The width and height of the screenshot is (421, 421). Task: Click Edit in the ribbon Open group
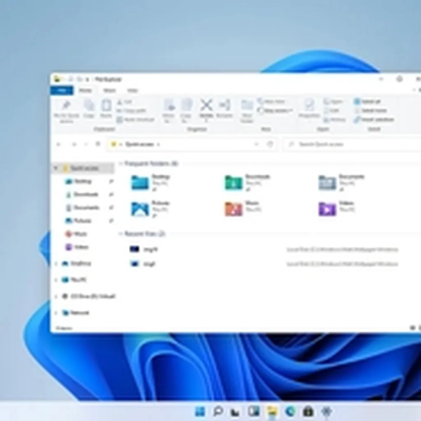332,111
